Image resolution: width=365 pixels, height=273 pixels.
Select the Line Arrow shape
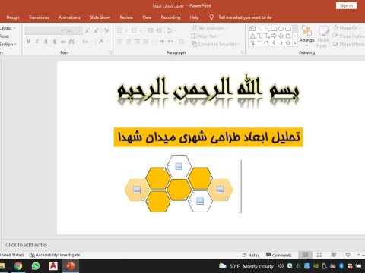pos(267,28)
